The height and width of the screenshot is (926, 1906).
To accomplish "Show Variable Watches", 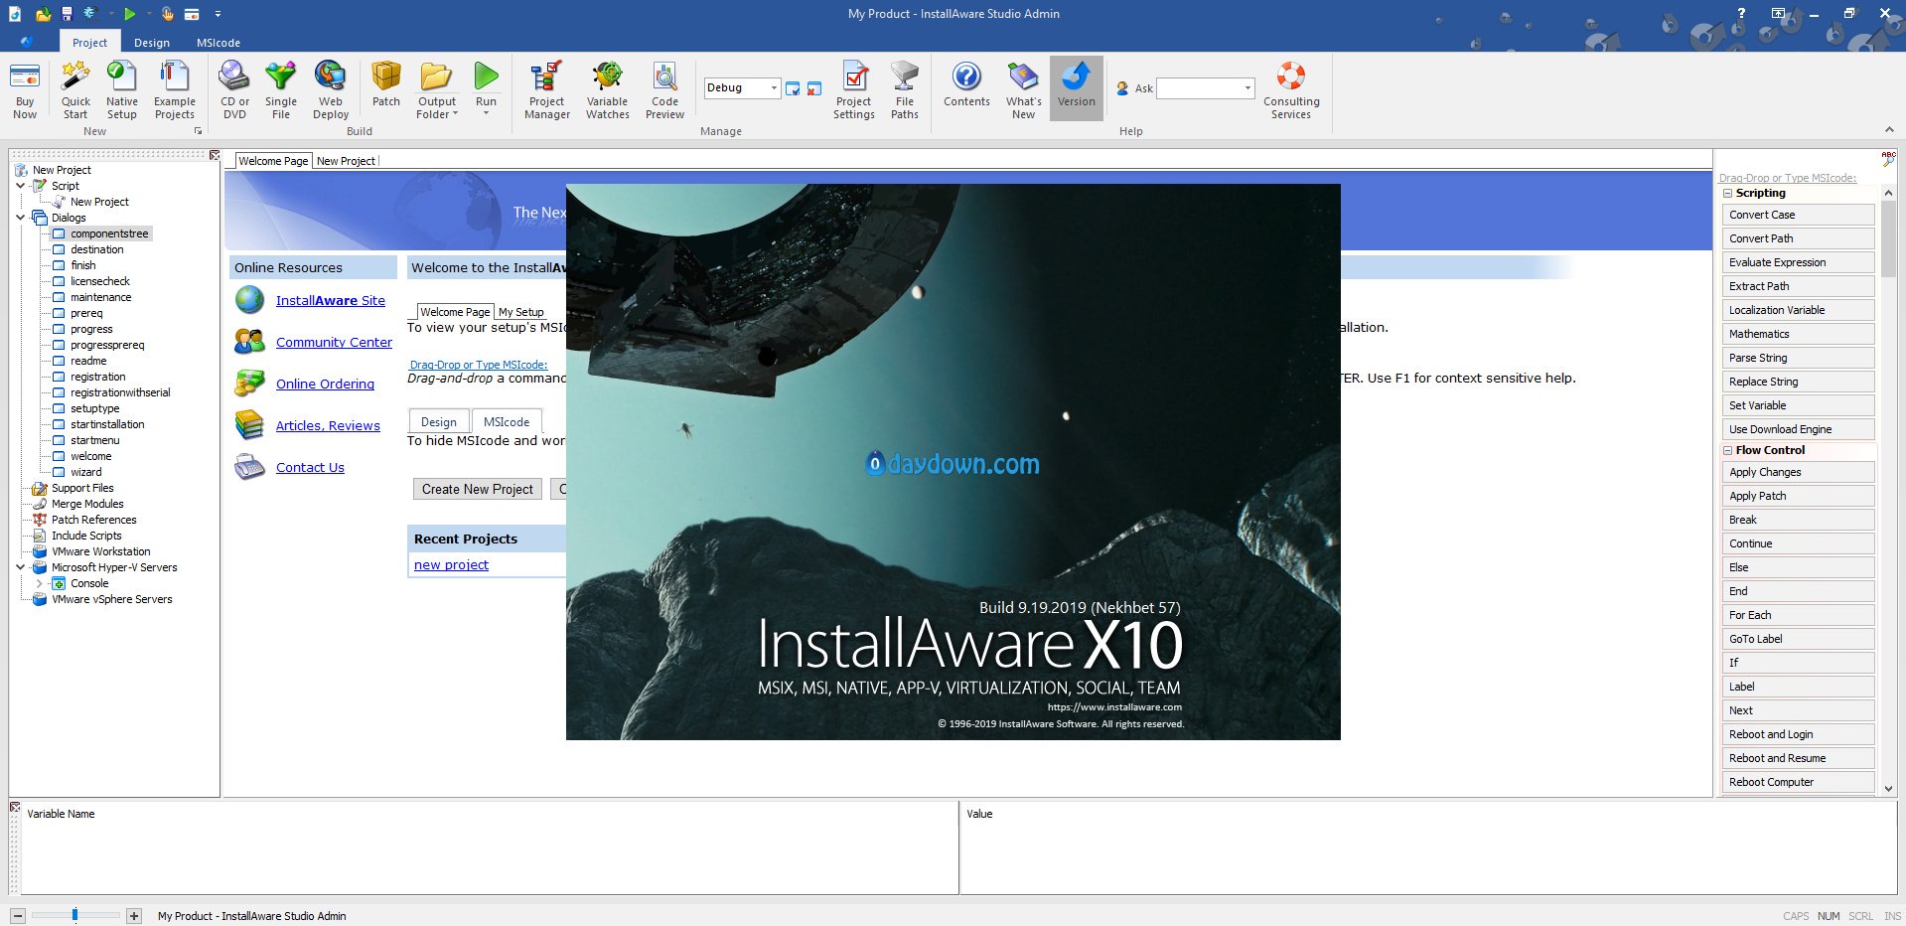I will [608, 89].
